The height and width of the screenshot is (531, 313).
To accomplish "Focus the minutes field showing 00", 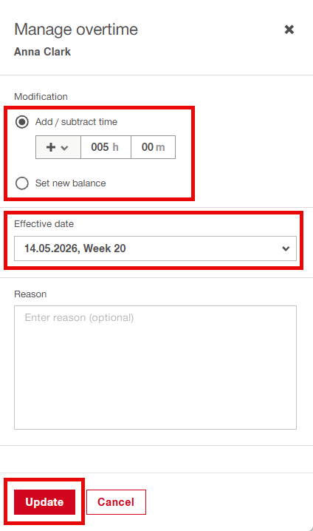I will [x=153, y=147].
